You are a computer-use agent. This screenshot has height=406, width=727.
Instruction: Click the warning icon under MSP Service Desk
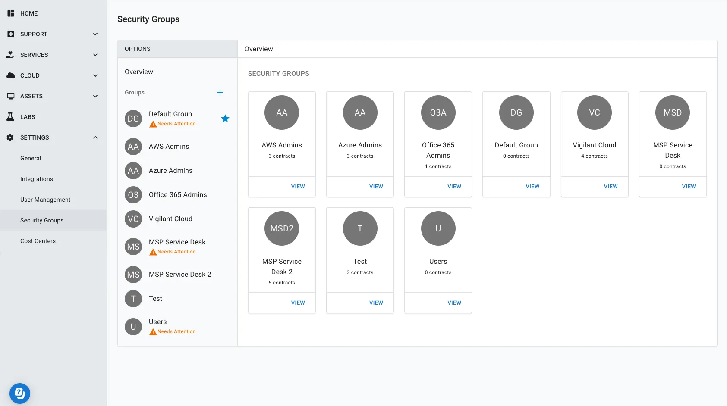(153, 252)
